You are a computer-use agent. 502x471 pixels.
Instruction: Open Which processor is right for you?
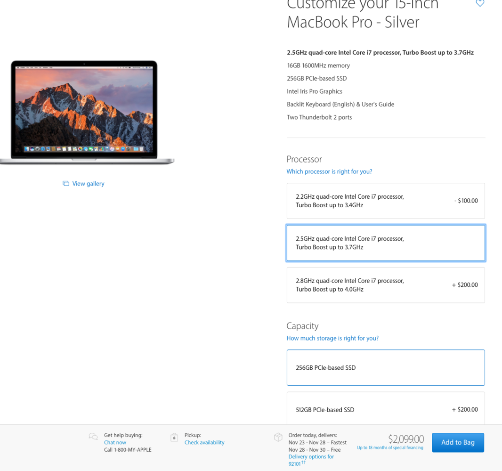[x=329, y=171]
